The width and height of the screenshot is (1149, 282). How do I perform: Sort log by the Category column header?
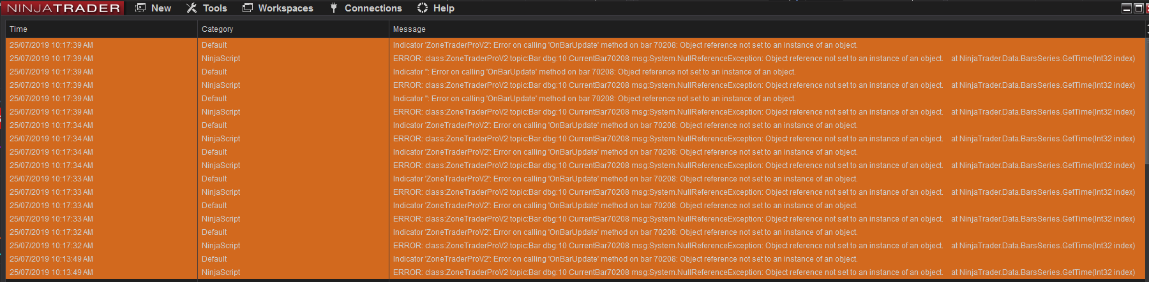[x=217, y=29]
